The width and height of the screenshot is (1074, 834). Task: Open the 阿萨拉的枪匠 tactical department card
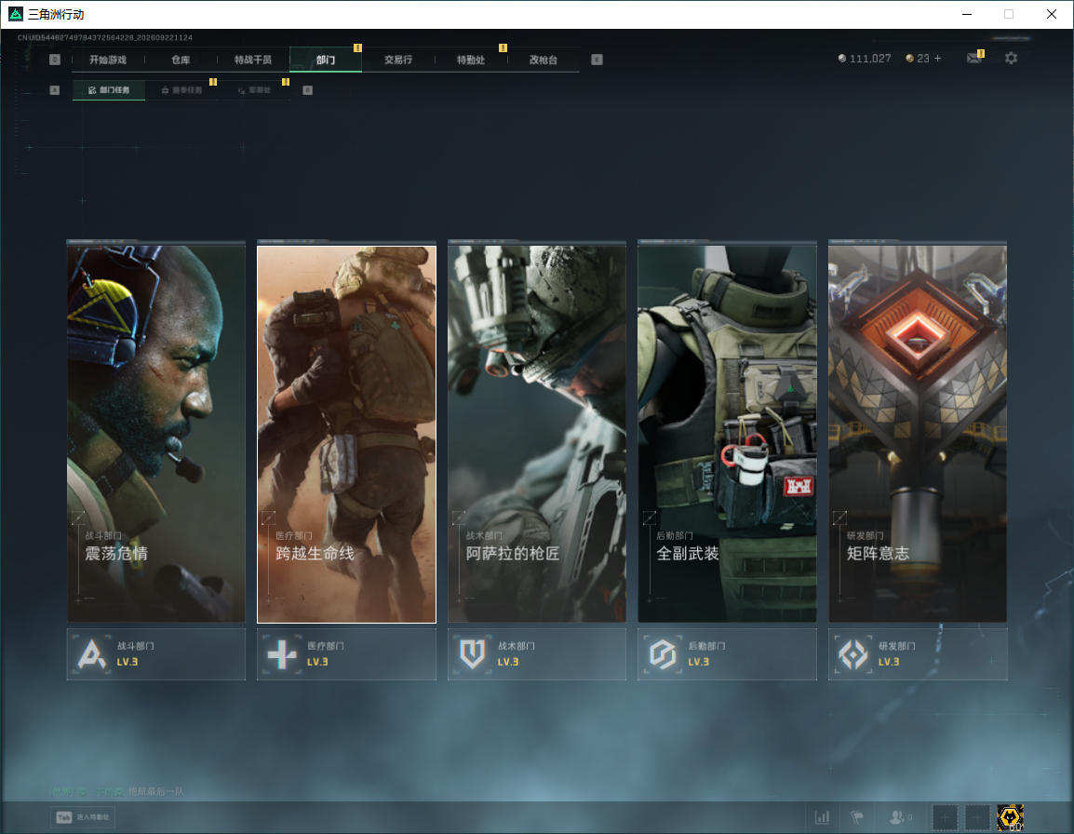point(536,433)
